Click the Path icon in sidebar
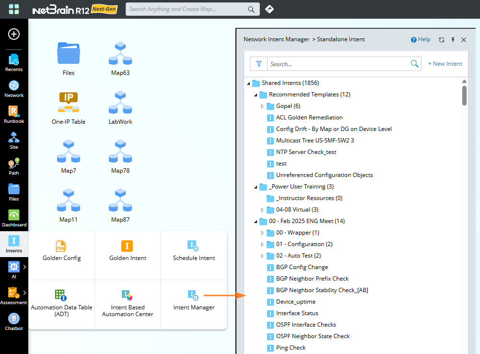The width and height of the screenshot is (480, 354). tap(14, 166)
